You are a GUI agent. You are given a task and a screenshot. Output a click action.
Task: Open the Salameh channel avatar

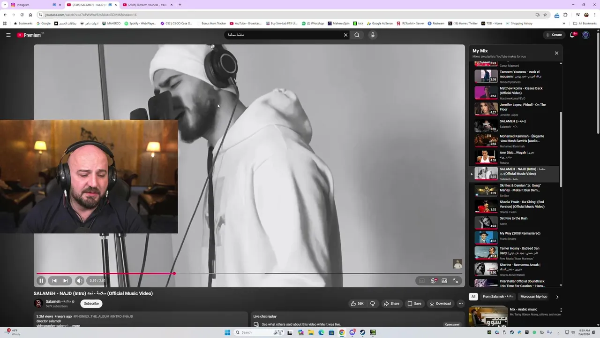38,304
